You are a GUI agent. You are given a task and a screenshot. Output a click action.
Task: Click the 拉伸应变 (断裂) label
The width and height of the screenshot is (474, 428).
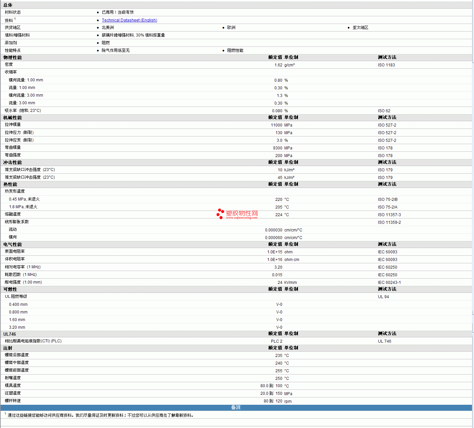click(19, 140)
